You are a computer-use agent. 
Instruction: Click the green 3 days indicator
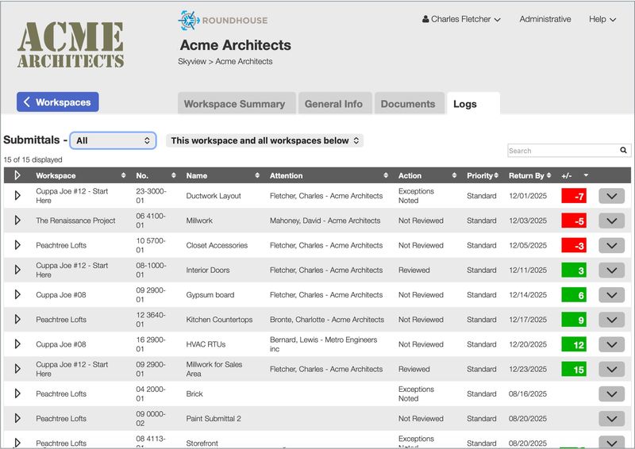tap(574, 270)
